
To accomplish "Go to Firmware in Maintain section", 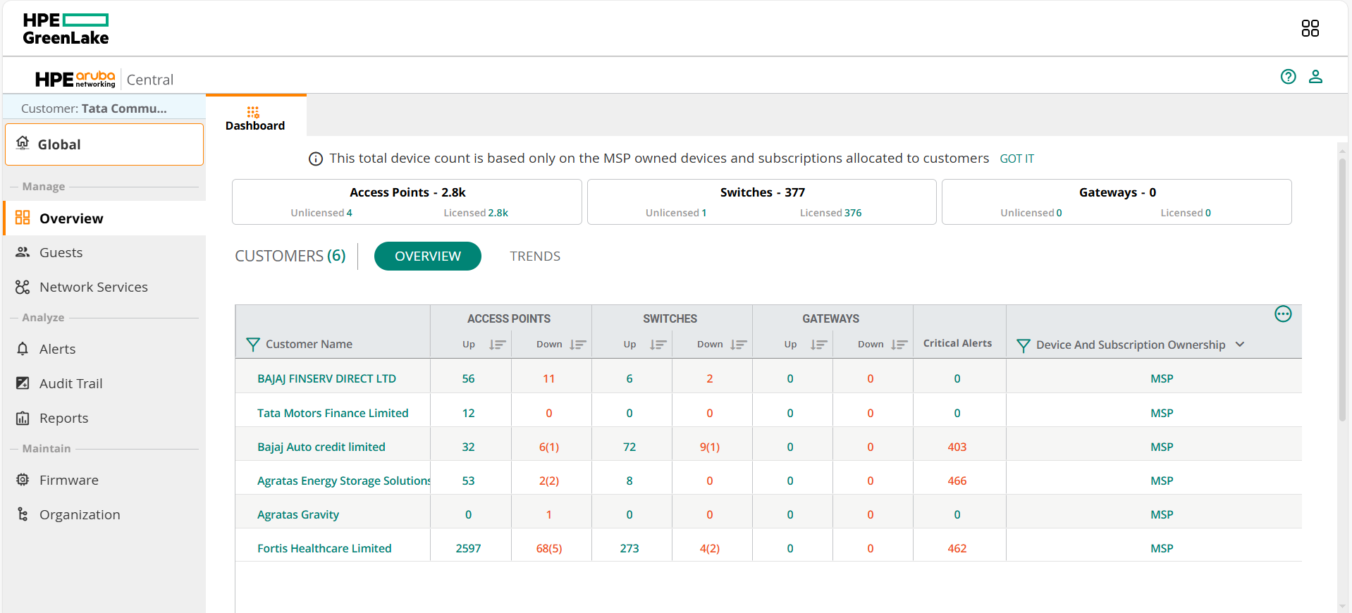I will point(68,481).
